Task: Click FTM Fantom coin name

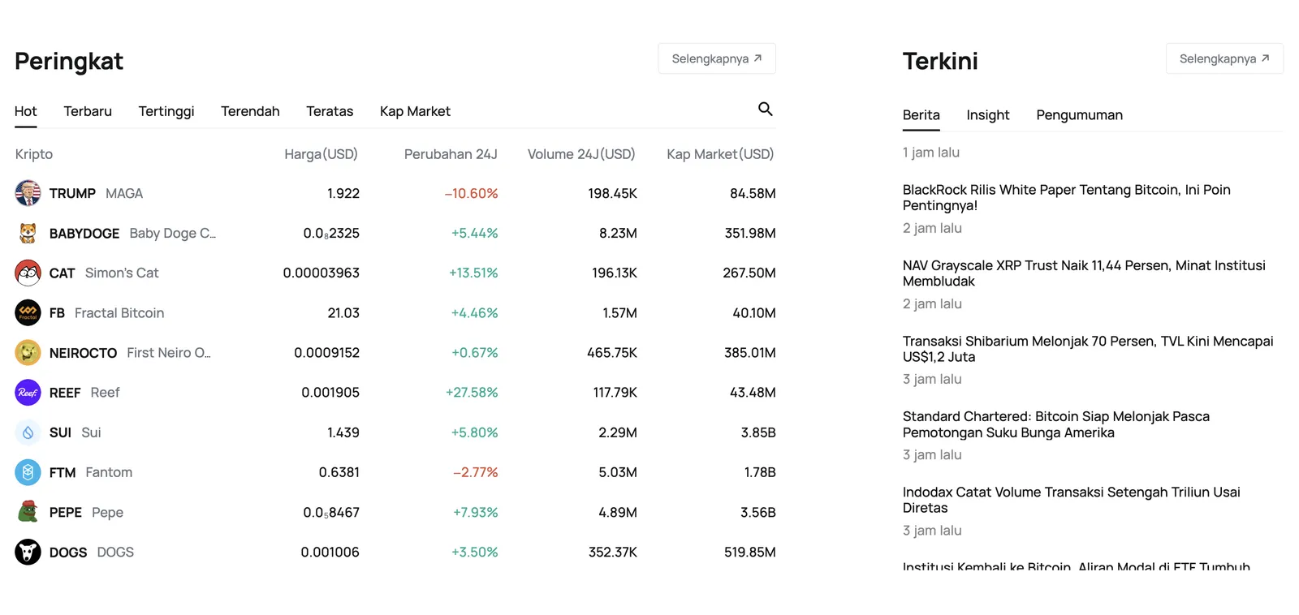Action: tap(91, 472)
